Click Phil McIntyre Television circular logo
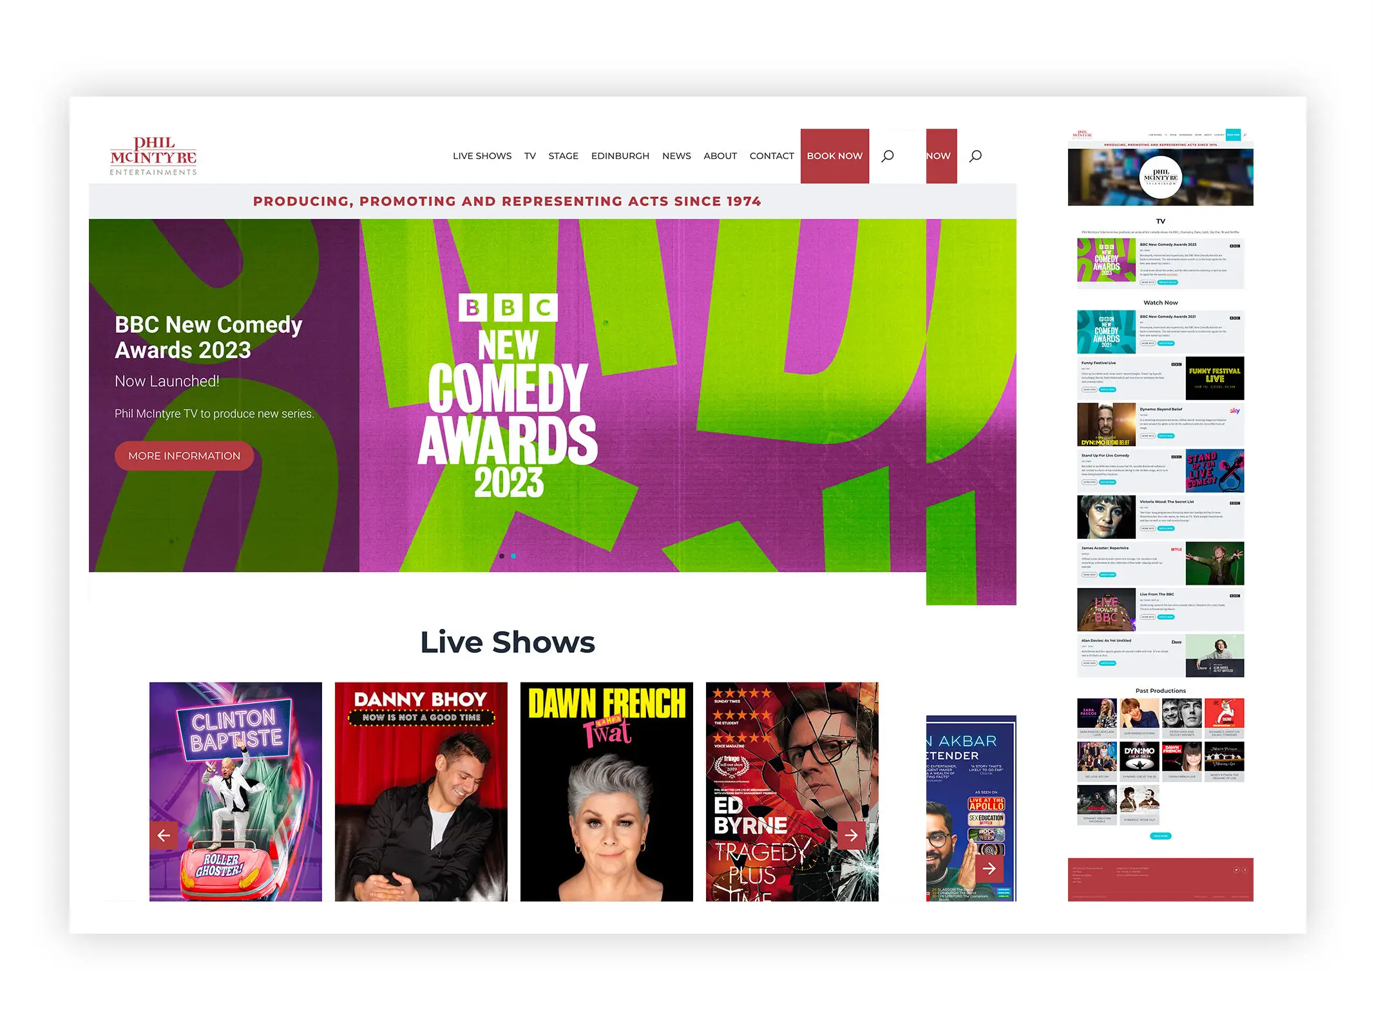 [1161, 177]
